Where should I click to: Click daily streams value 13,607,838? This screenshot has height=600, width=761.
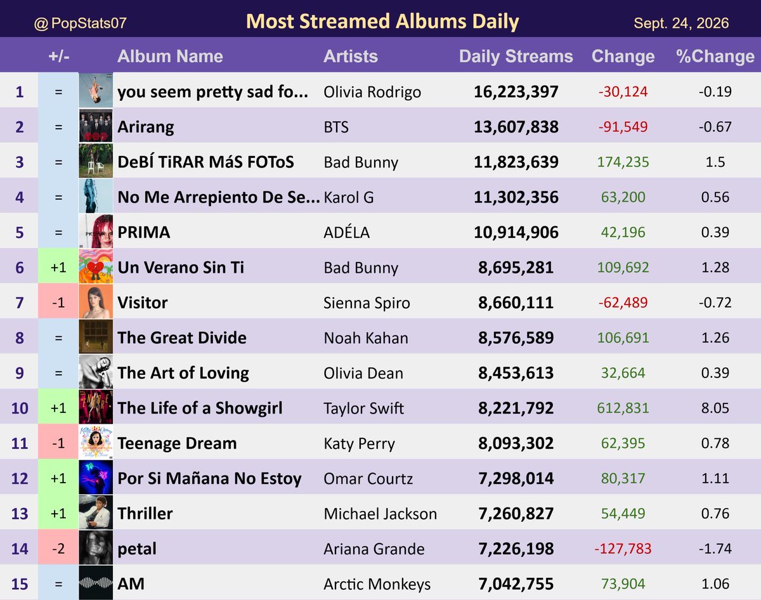pyautogui.click(x=516, y=127)
